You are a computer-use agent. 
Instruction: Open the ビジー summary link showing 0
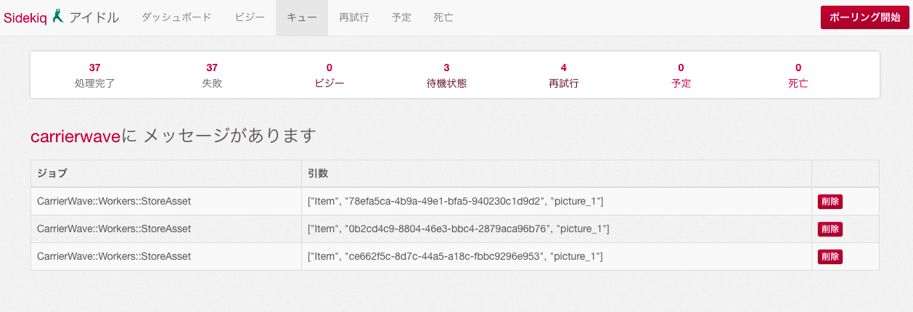pyautogui.click(x=329, y=75)
